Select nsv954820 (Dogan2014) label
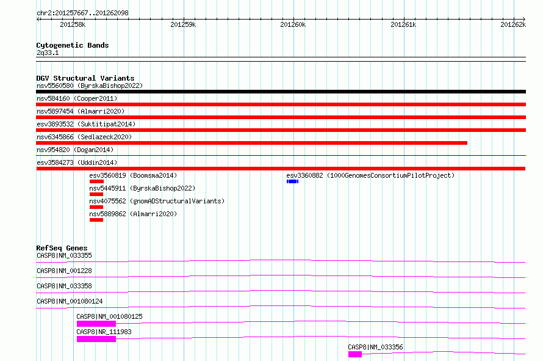 tap(75, 150)
